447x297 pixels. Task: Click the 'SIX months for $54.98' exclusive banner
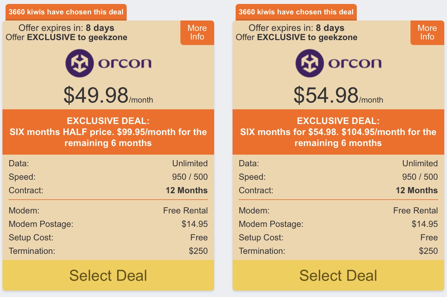pyautogui.click(x=338, y=132)
